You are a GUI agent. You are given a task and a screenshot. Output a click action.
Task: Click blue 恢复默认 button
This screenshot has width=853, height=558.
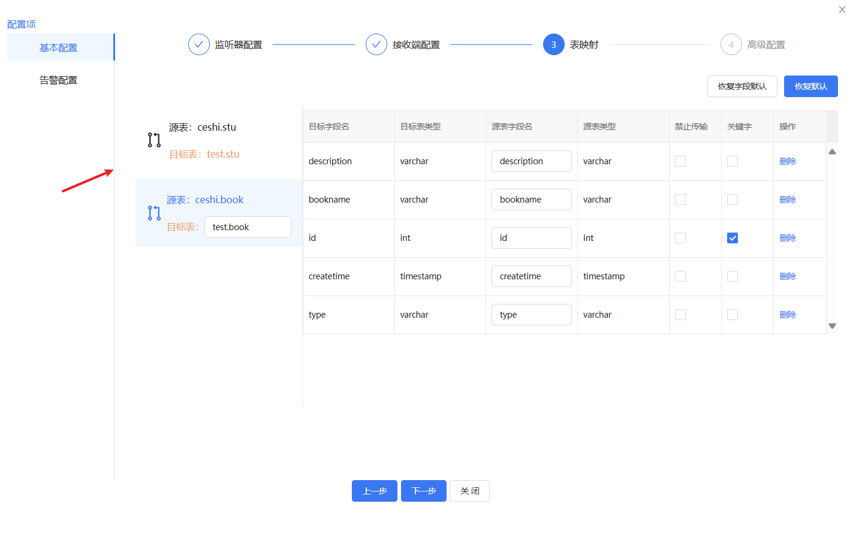point(810,86)
